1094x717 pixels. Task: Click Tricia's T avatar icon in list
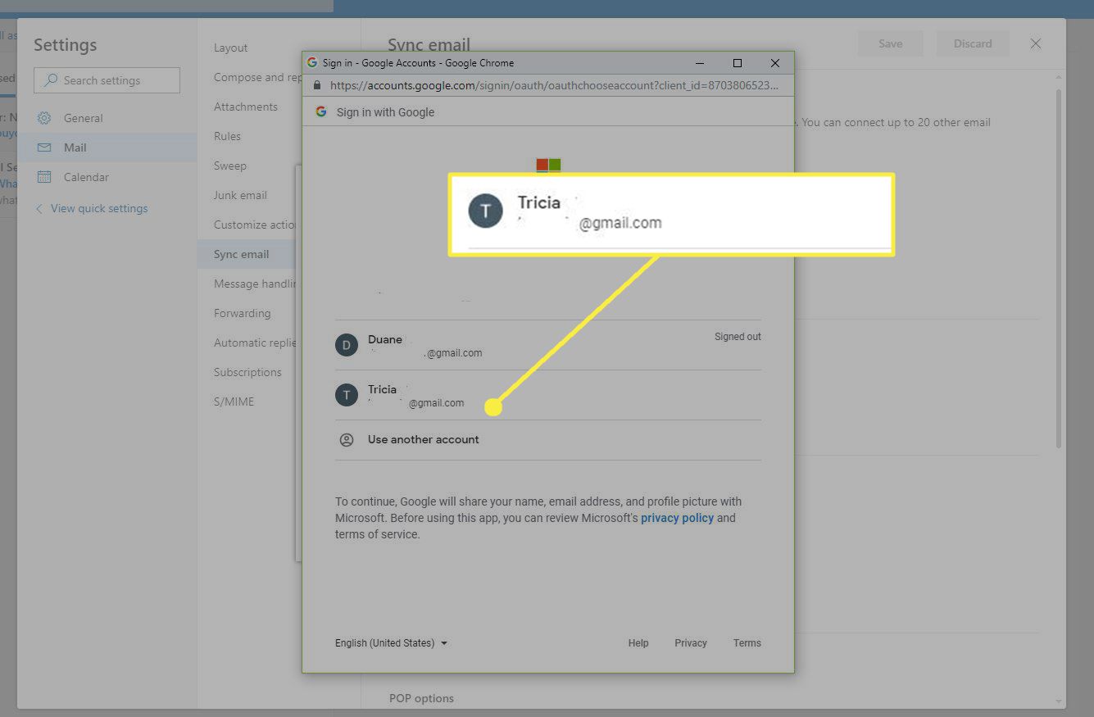coord(347,395)
